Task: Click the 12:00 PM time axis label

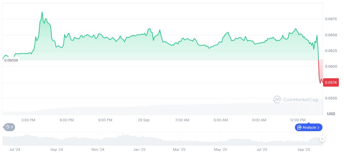Action: click(297, 120)
